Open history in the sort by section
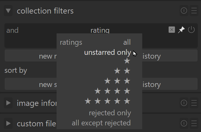 coord(151,84)
